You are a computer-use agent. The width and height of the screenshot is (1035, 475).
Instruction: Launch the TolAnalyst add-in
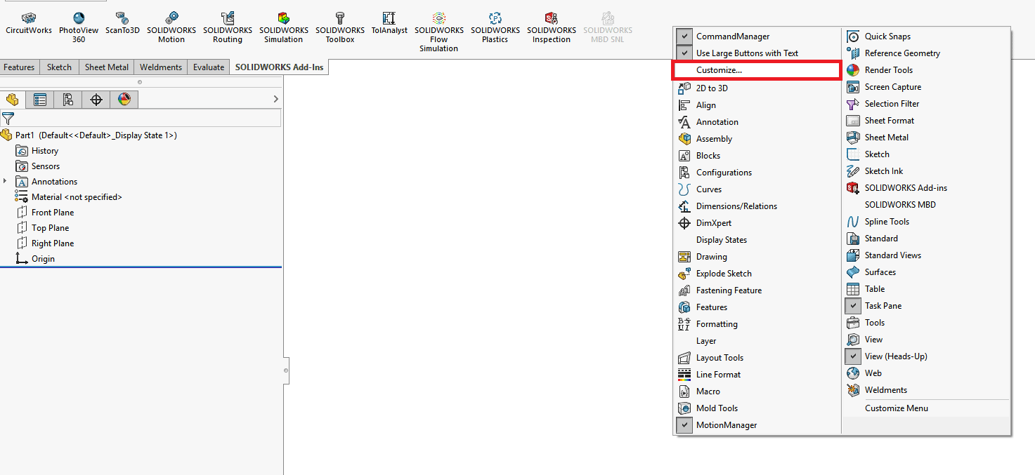(x=389, y=24)
